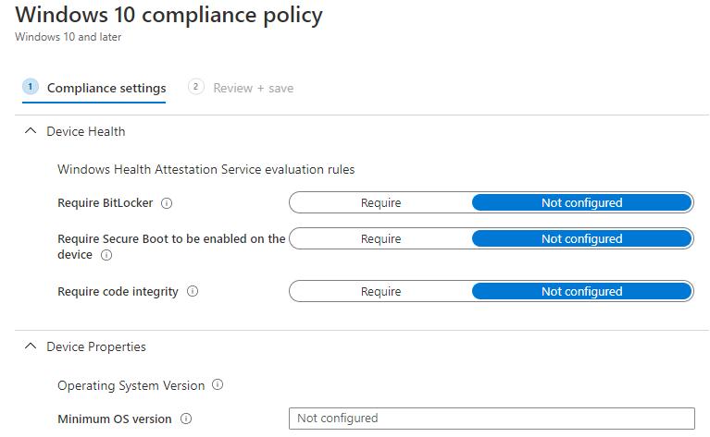Click the Device Properties section heading text
This screenshot has width=710, height=437.
[x=96, y=347]
